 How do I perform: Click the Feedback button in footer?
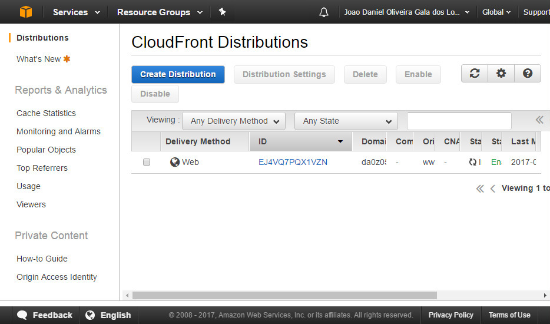[x=46, y=315]
